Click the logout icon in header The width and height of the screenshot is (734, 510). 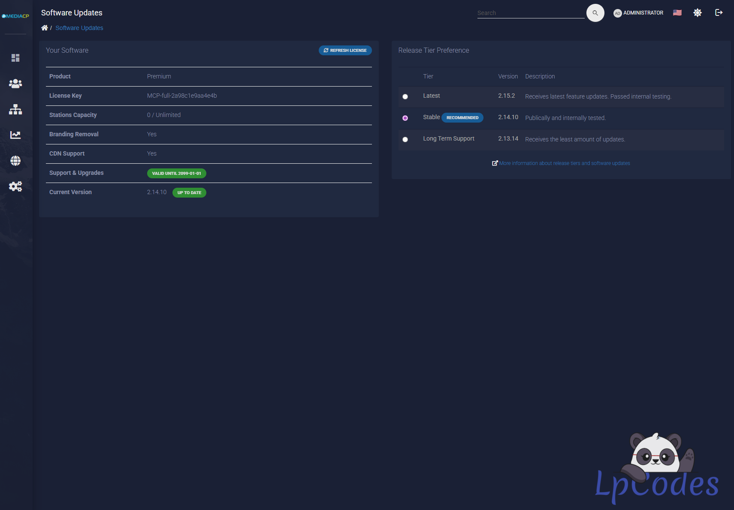pos(719,13)
